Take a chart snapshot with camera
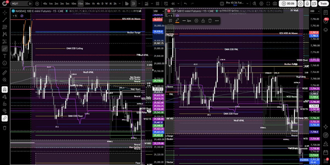330x165 pixels. [x=275, y=4]
